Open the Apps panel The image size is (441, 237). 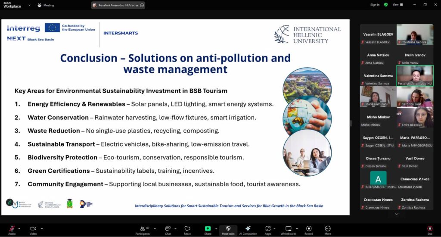coord(268,229)
